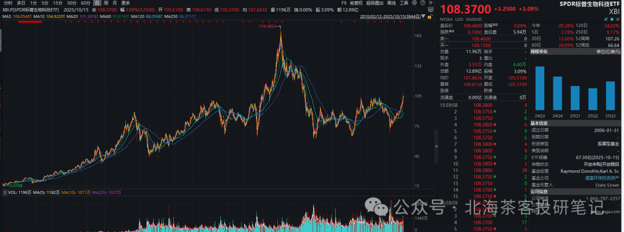Click the XBI.P[SPDR标普生物科技ETF] chart title

pyautogui.click(x=30, y=9)
